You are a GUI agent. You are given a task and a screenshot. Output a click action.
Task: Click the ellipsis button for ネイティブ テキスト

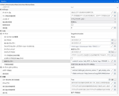click(115, 52)
